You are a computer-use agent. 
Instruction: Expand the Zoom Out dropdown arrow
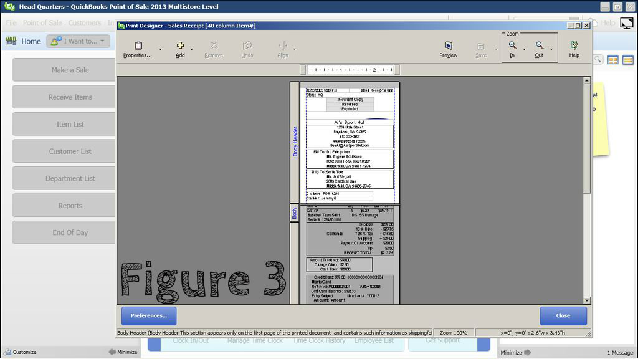(551, 49)
